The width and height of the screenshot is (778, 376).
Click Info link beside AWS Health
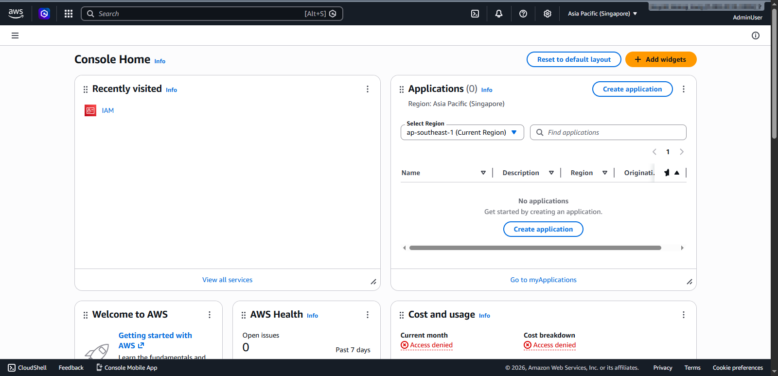(x=313, y=316)
